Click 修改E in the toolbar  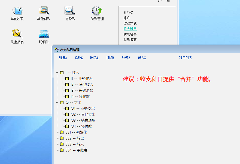coord(78,58)
